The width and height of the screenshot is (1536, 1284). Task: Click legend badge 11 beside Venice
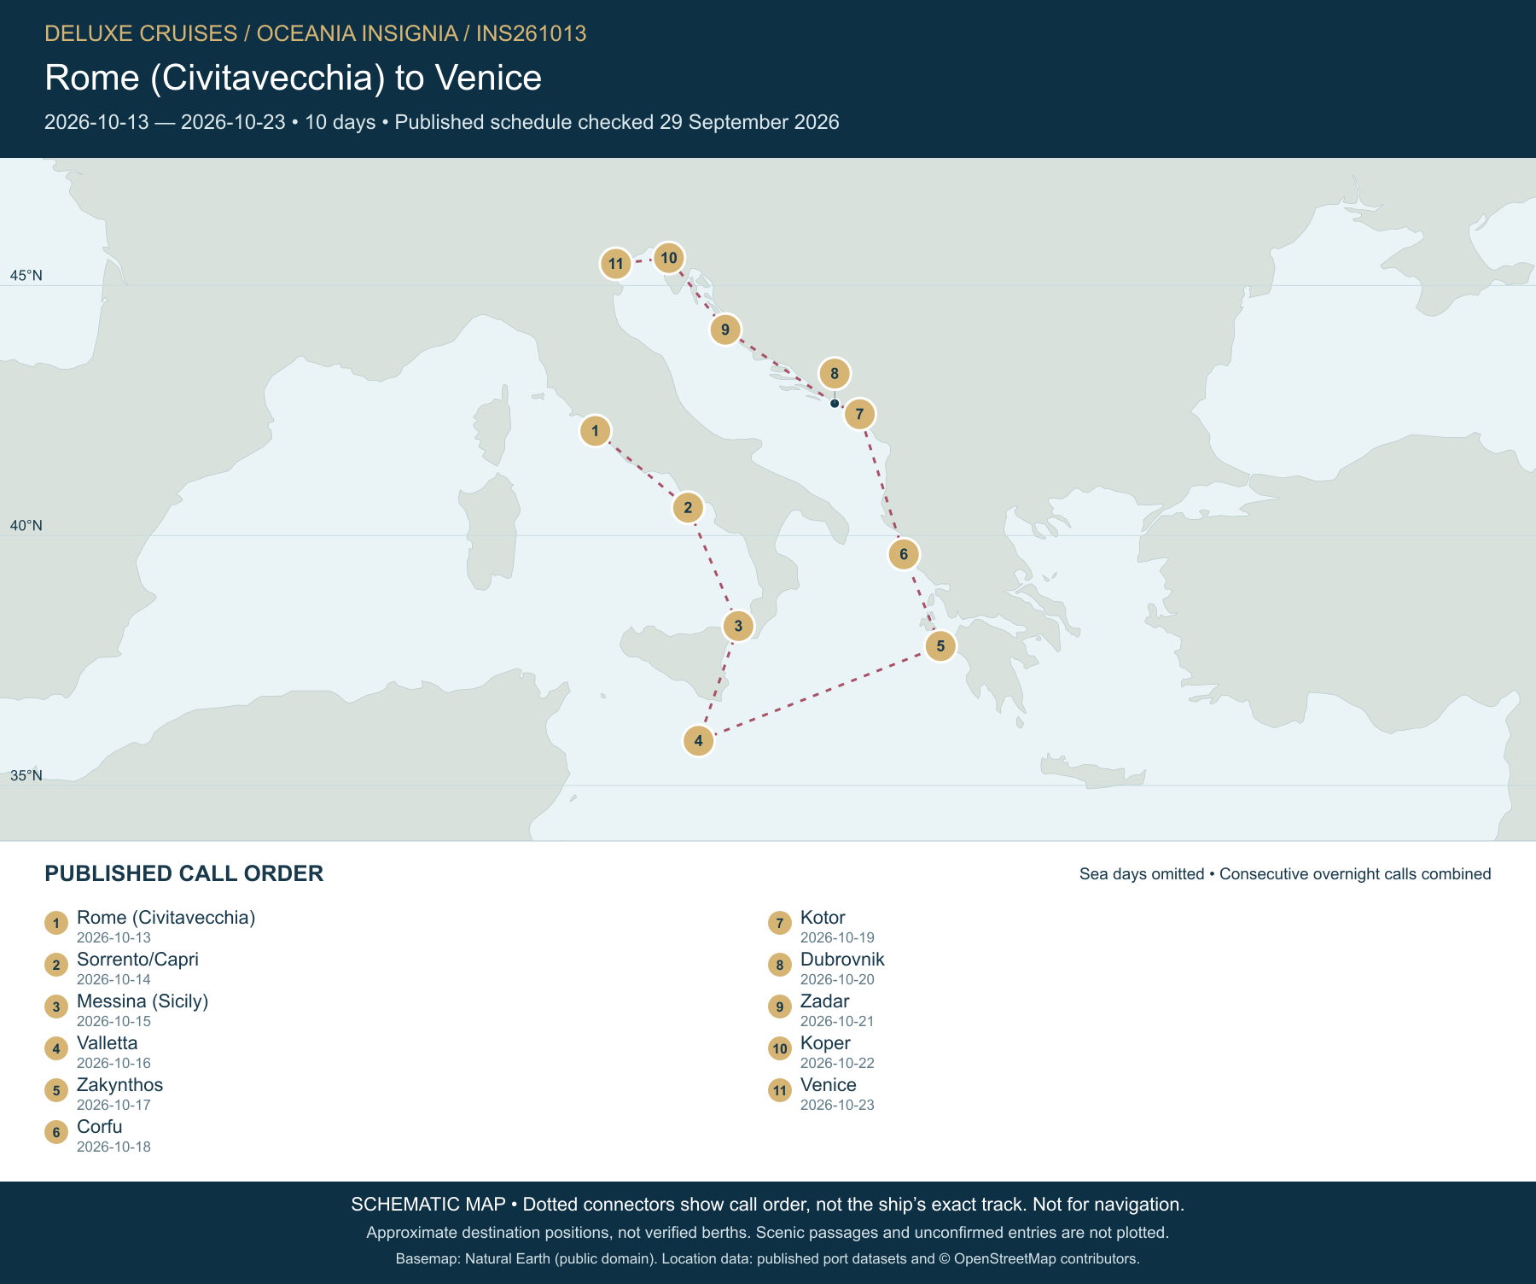(780, 1090)
